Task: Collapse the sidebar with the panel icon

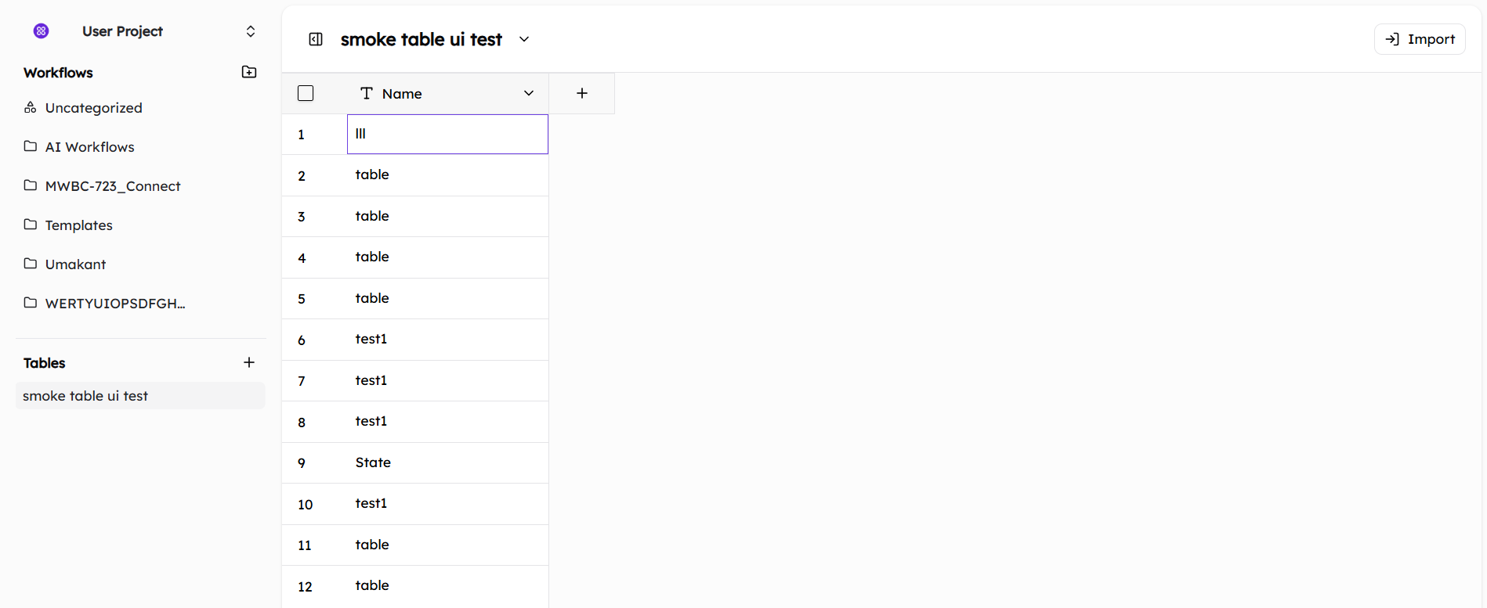Action: click(316, 39)
